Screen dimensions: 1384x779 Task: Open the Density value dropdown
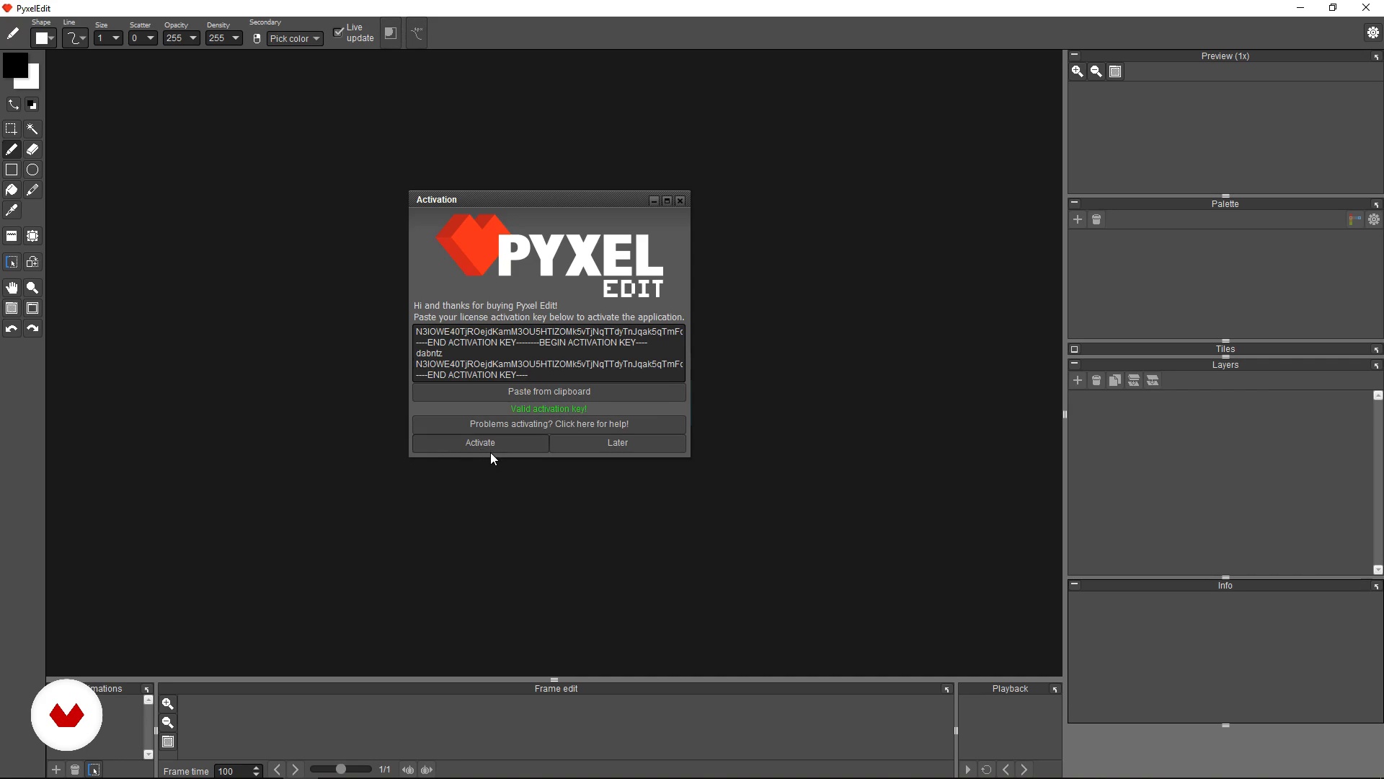click(223, 38)
